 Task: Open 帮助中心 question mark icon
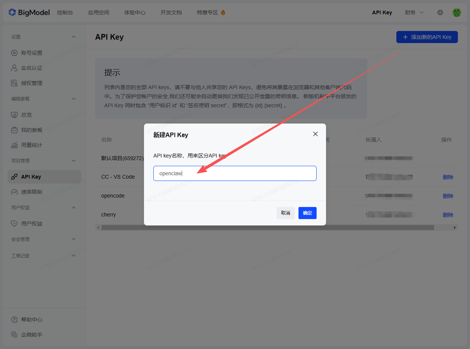tap(14, 320)
